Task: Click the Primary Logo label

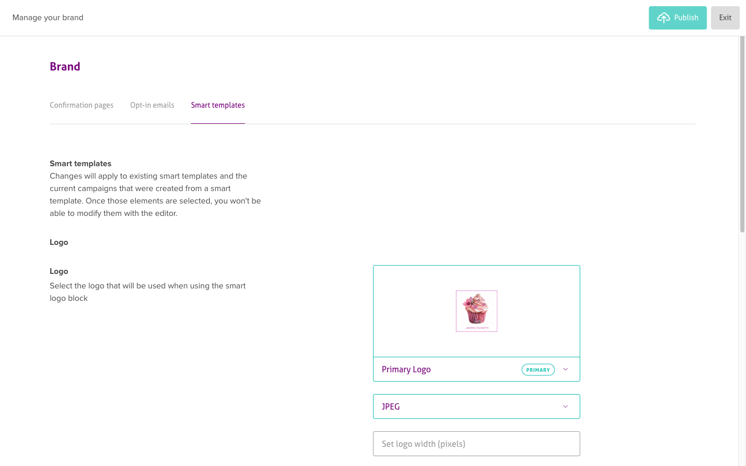Action: pyautogui.click(x=406, y=369)
